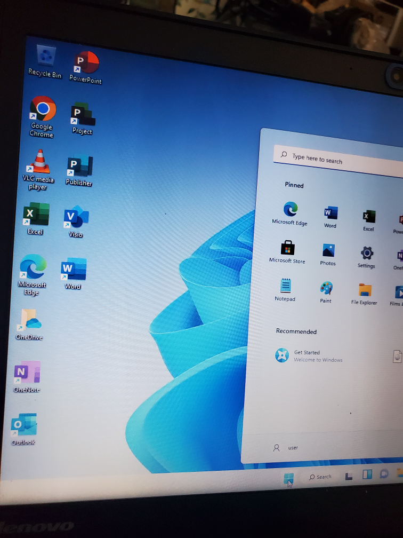Open Settings from the Start menu
Image resolution: width=403 pixels, height=538 pixels.
[x=366, y=254]
